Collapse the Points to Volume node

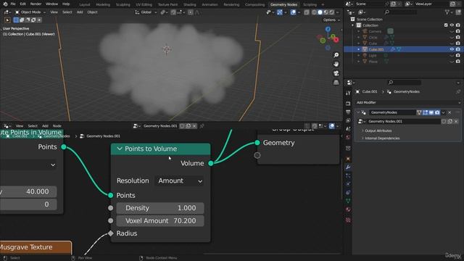pyautogui.click(x=120, y=149)
